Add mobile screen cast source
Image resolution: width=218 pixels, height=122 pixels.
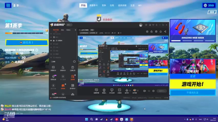[x=112, y=91]
